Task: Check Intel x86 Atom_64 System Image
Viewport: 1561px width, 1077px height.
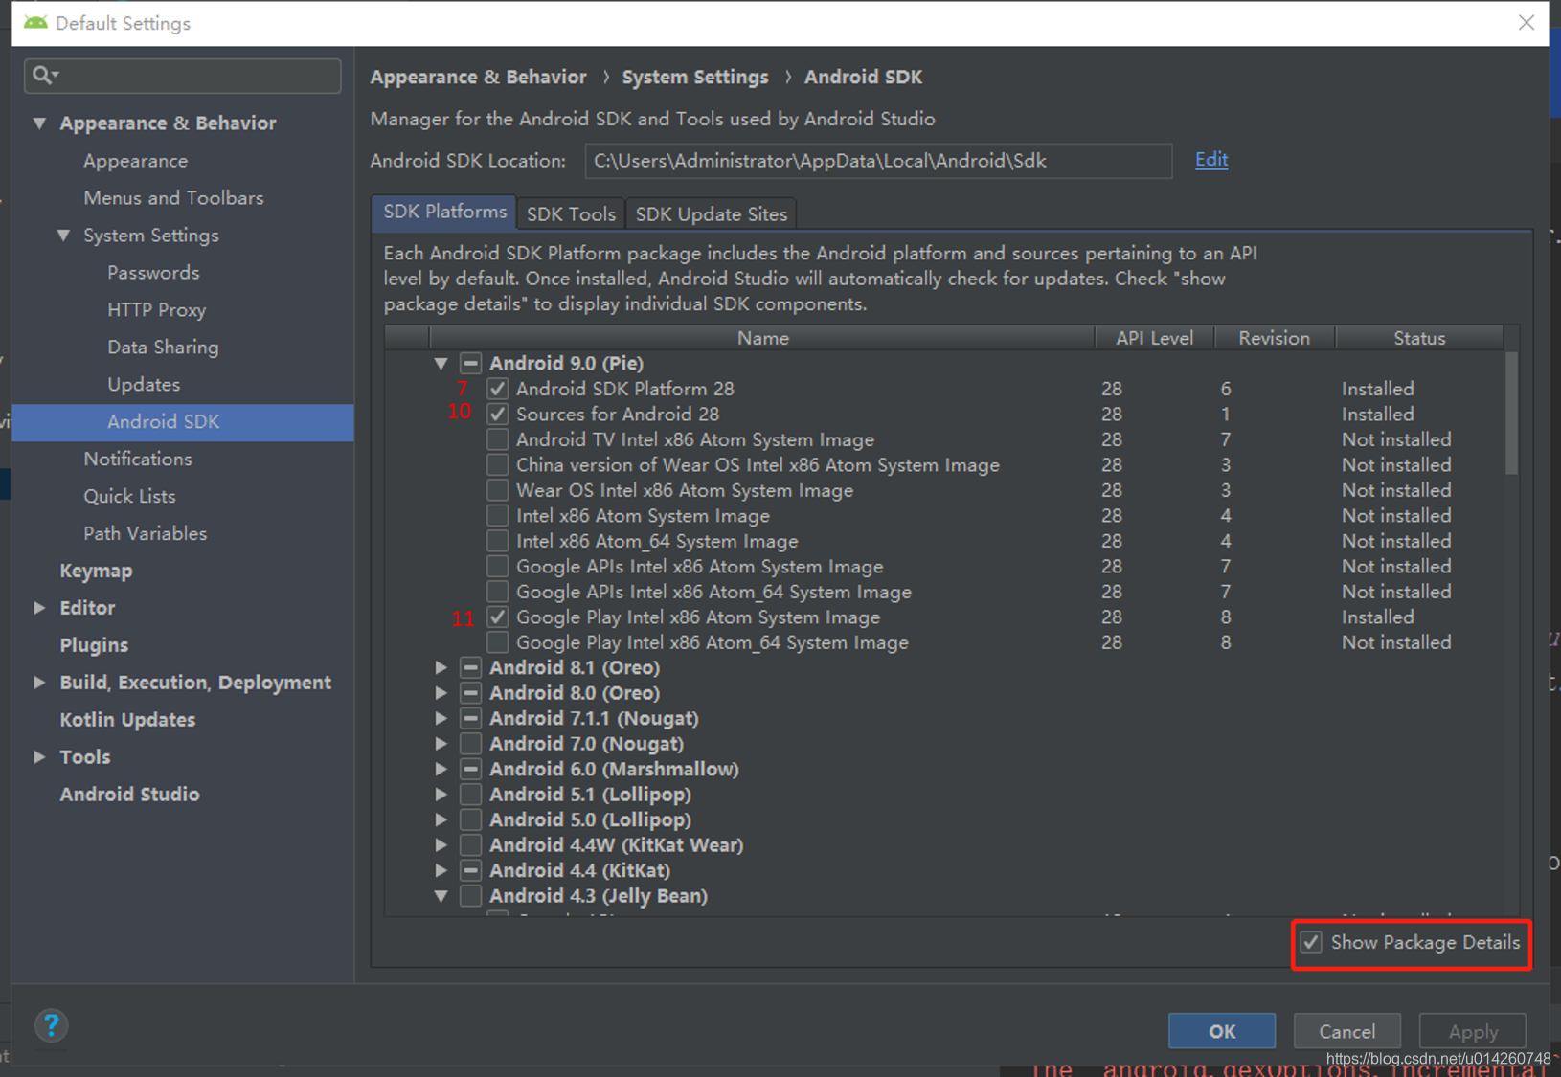Action: (497, 541)
